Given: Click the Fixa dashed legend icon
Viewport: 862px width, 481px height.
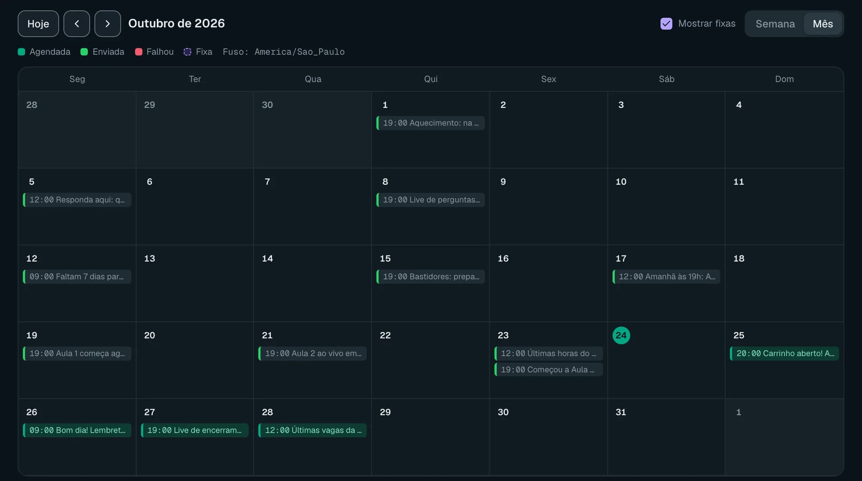Looking at the screenshot, I should point(187,52).
